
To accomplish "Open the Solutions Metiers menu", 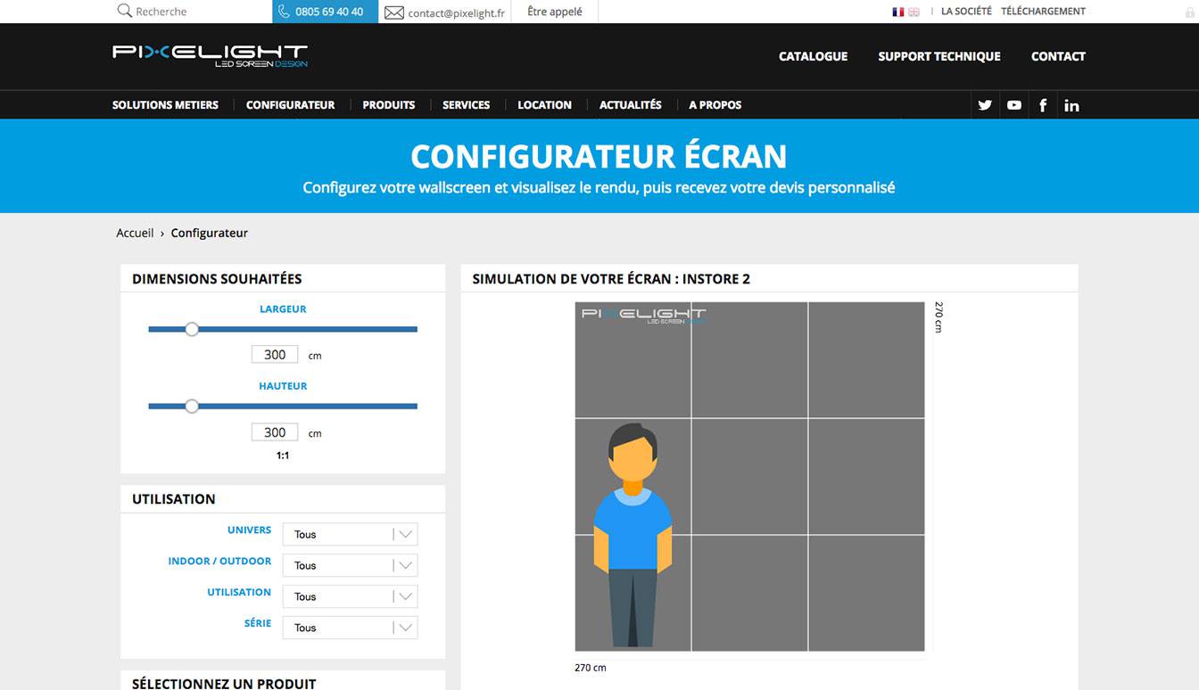I will point(165,105).
